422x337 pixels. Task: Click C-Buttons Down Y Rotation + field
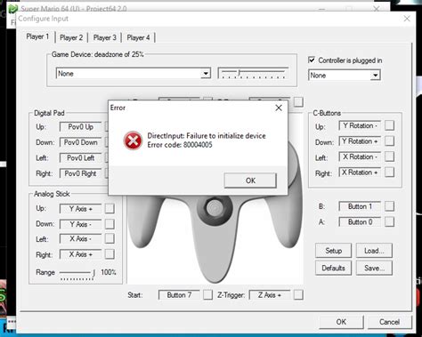360,141
